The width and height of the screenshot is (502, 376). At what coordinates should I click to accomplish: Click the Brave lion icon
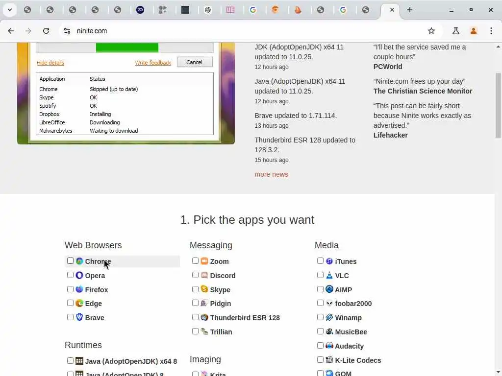pyautogui.click(x=79, y=317)
